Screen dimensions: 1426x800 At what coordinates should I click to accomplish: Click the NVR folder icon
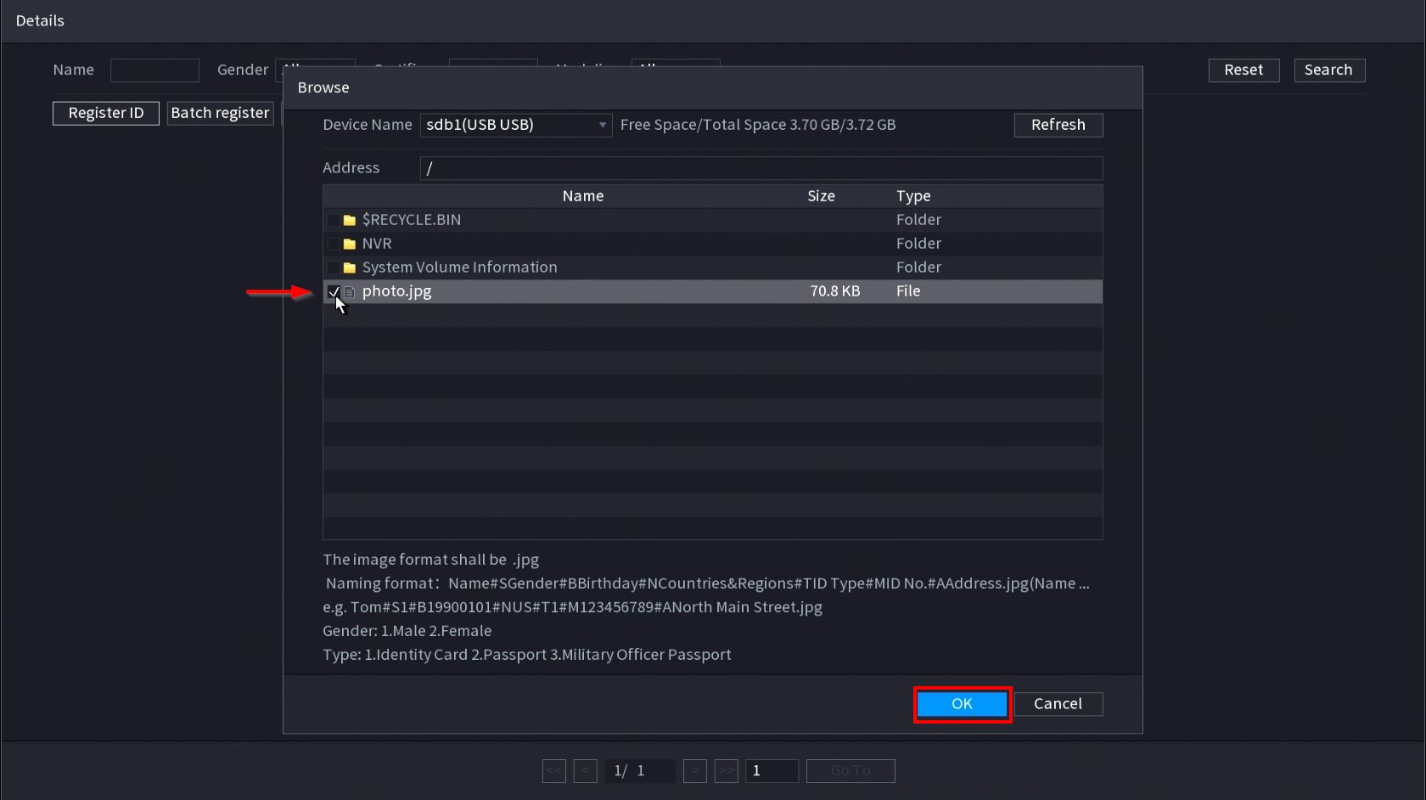point(349,244)
